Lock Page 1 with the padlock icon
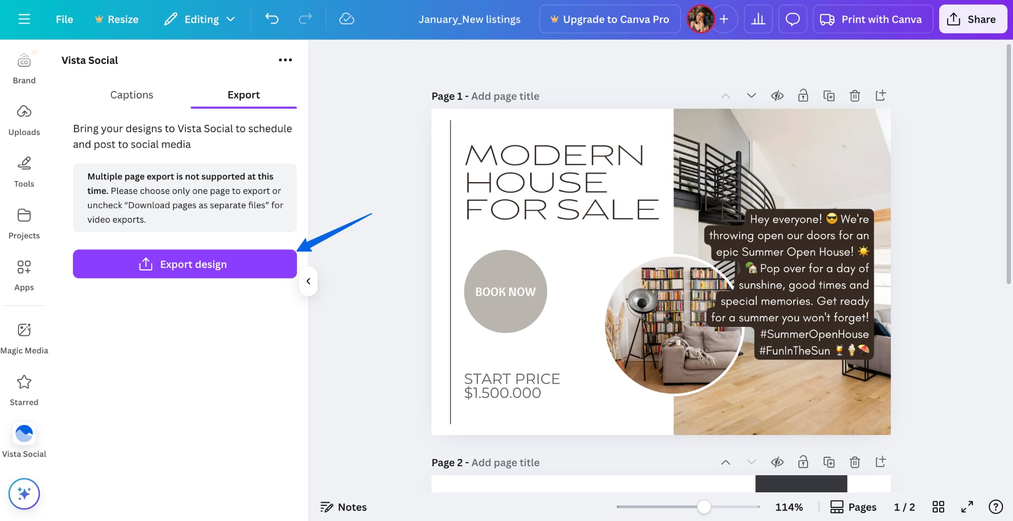The image size is (1013, 521). tap(803, 95)
